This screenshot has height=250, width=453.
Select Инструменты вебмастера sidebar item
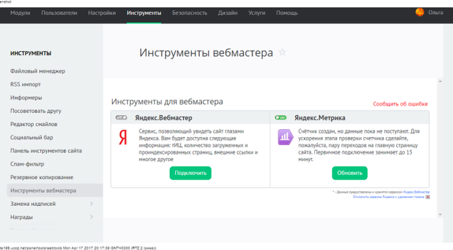click(x=55, y=190)
